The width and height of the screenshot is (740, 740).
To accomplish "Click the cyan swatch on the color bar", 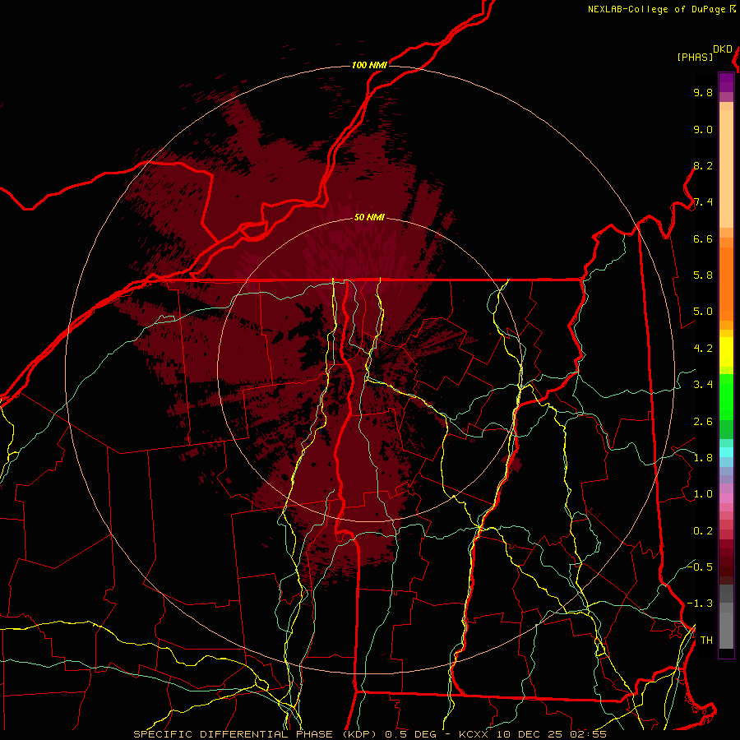I will (x=726, y=452).
